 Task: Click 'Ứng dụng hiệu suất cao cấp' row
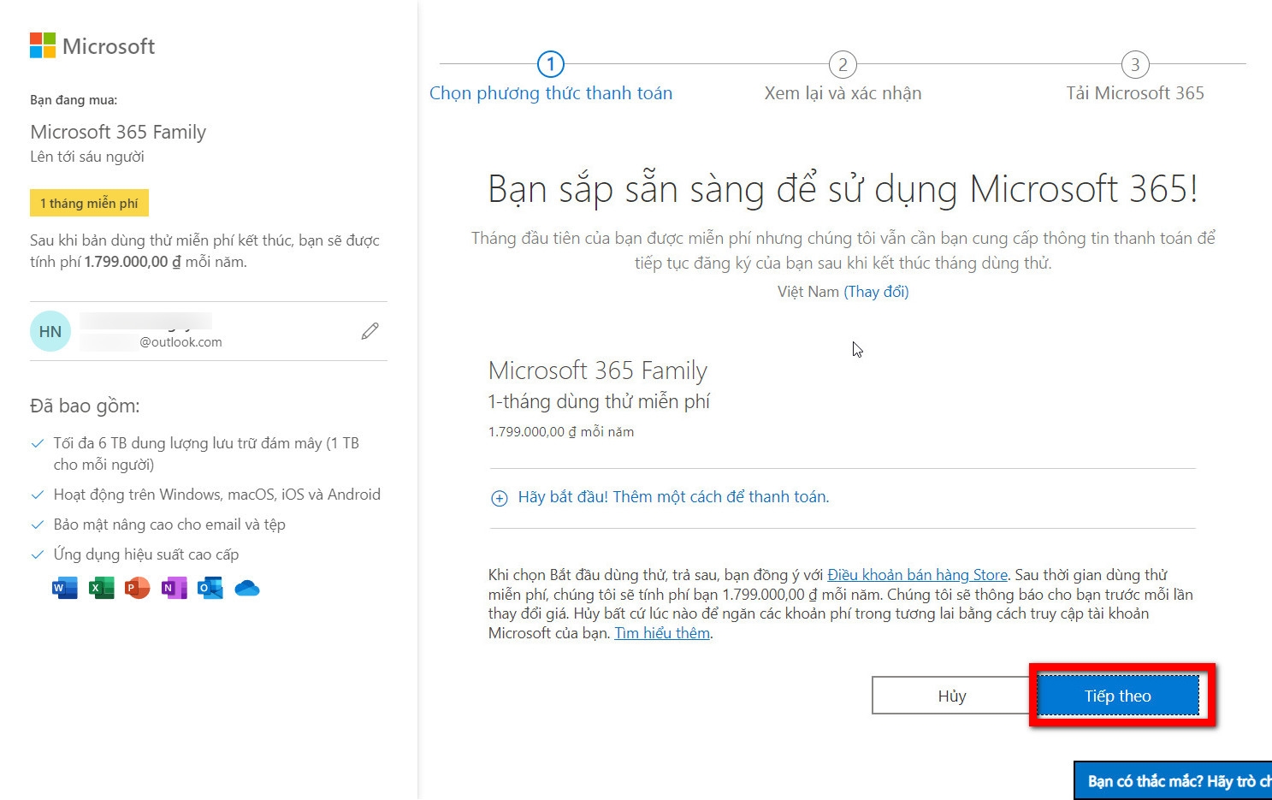[x=146, y=554]
